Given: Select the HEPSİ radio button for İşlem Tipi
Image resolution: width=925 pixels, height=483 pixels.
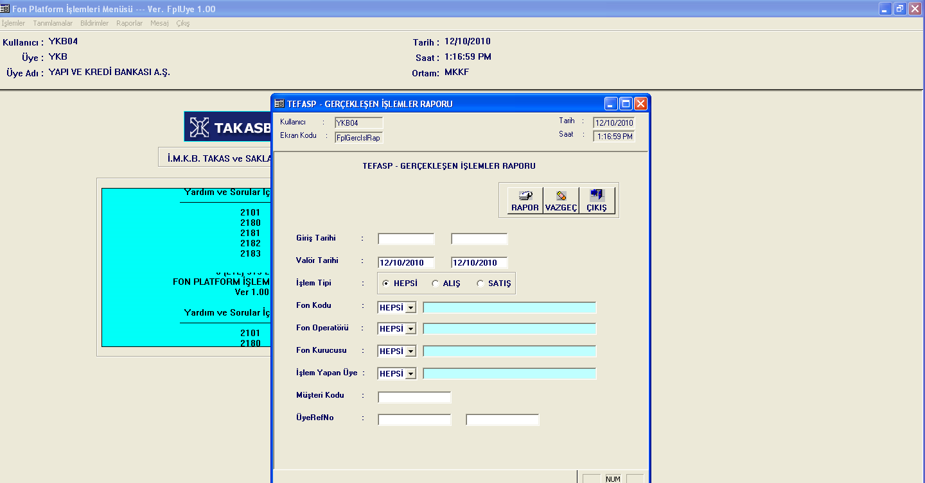Looking at the screenshot, I should [x=385, y=283].
